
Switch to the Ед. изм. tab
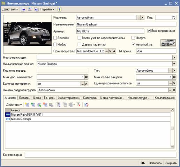pos(49,98)
